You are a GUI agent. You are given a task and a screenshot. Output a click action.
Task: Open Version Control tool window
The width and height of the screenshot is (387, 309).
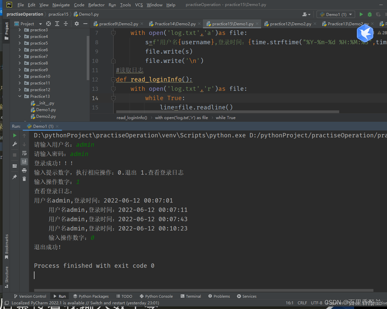coord(30,296)
